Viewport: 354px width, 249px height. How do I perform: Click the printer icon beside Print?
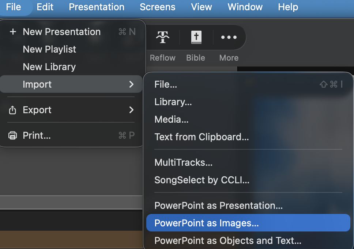pyautogui.click(x=13, y=136)
